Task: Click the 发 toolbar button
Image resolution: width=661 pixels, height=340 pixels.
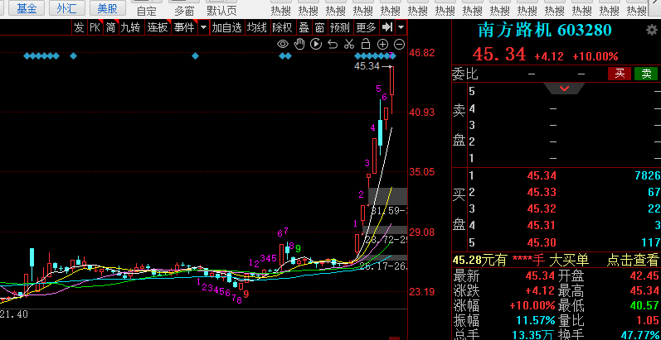Action: [x=79, y=28]
